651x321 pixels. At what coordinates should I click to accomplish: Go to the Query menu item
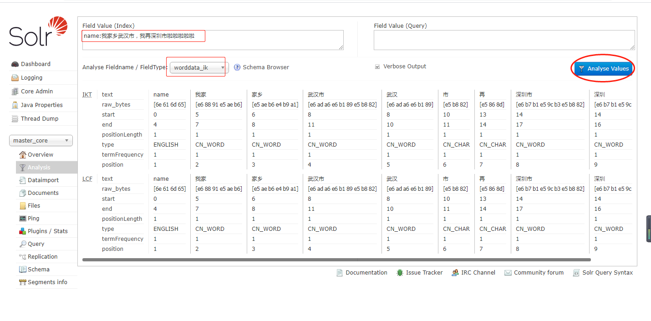click(x=36, y=244)
